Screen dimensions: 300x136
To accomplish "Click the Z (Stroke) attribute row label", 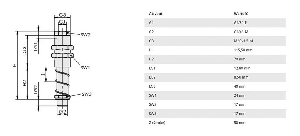I will click(157, 123).
